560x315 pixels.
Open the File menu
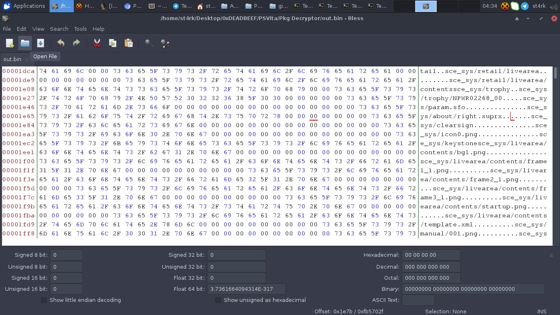[x=7, y=29]
